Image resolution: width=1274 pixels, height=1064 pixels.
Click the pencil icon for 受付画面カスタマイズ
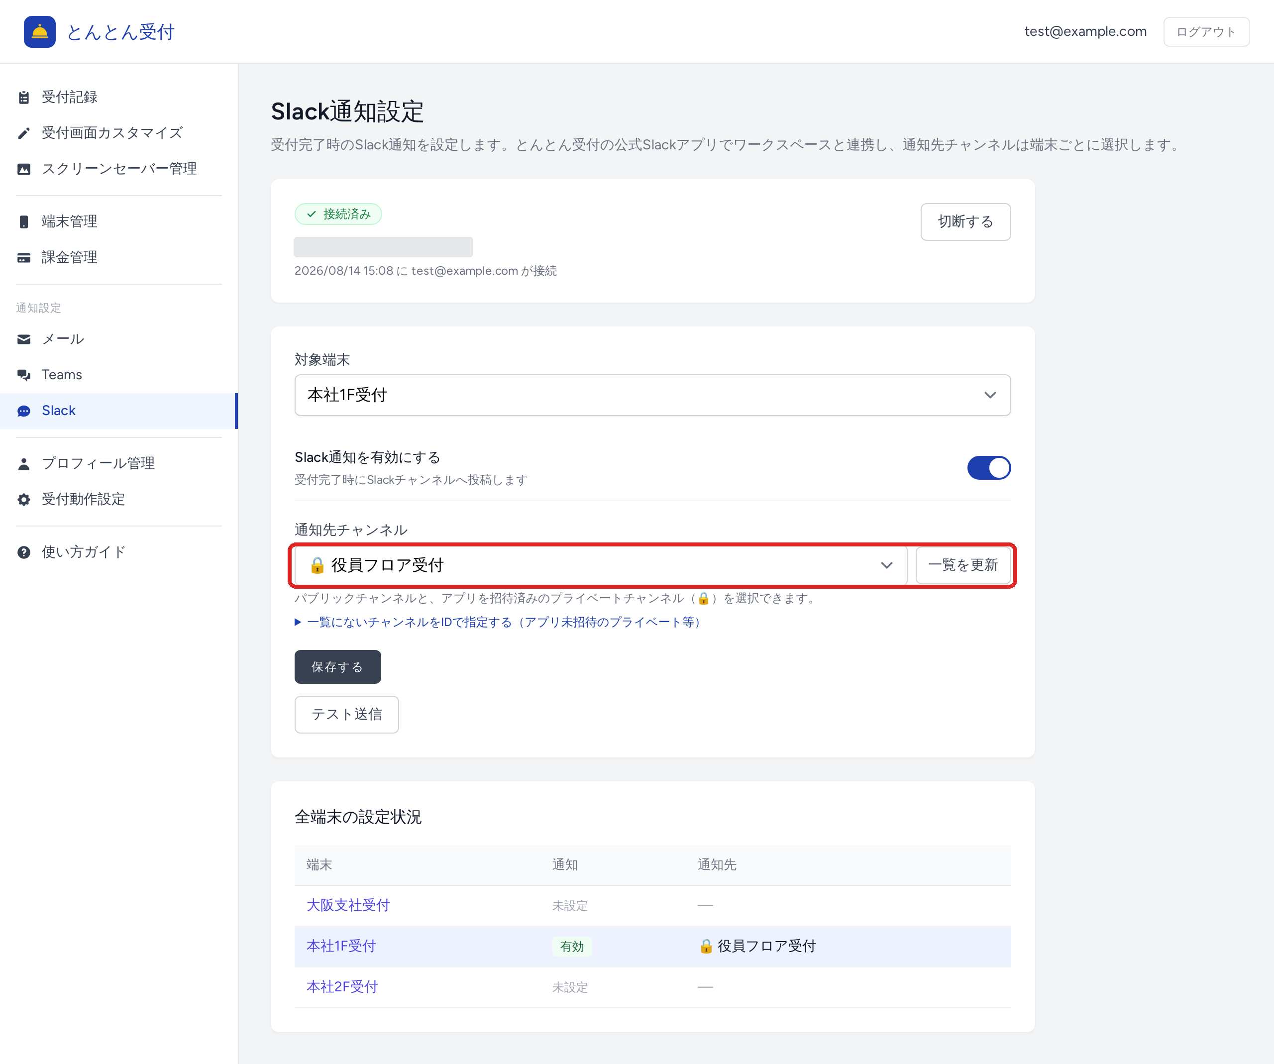[x=24, y=133]
